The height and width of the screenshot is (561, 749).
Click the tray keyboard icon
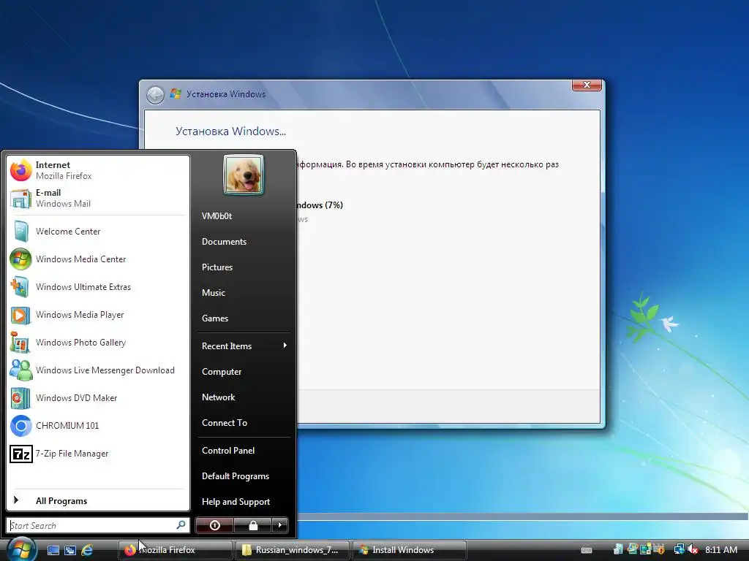(x=587, y=550)
